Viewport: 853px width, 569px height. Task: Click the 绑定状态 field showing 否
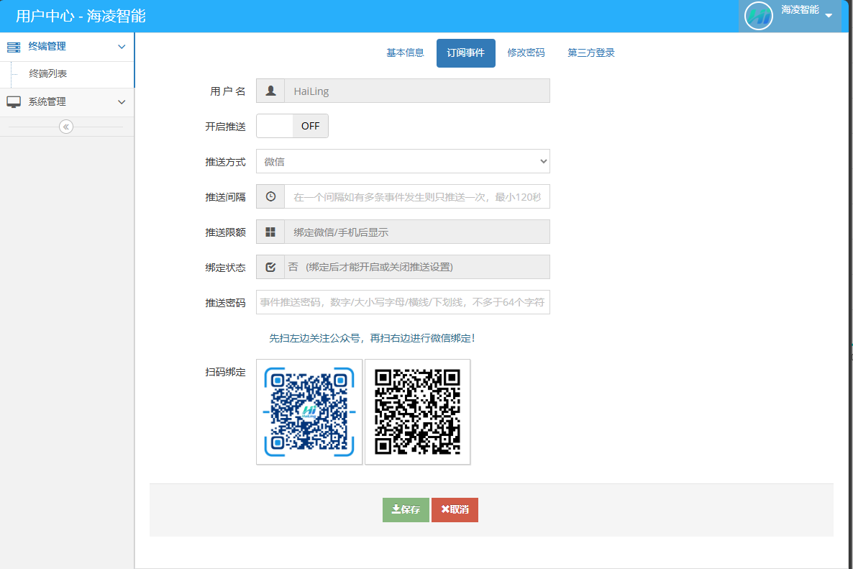417,267
